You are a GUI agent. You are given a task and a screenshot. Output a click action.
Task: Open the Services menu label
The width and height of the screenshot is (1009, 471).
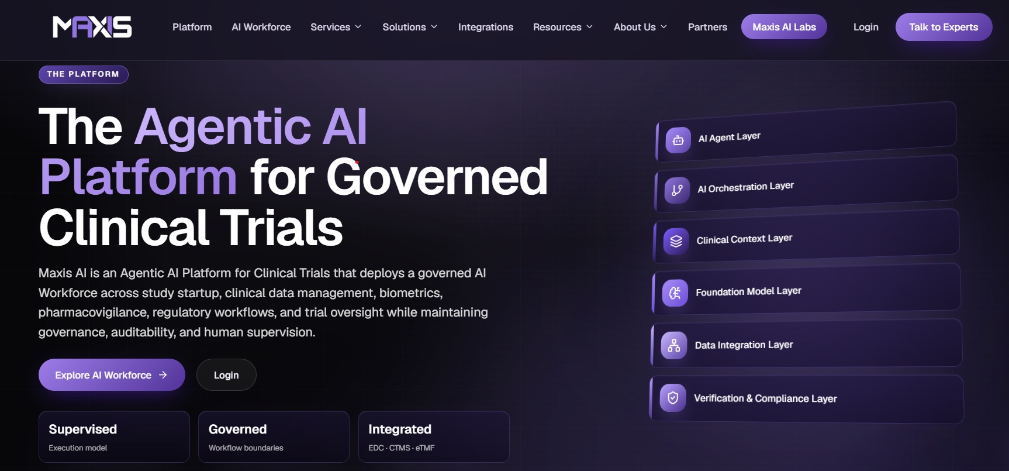click(x=330, y=27)
